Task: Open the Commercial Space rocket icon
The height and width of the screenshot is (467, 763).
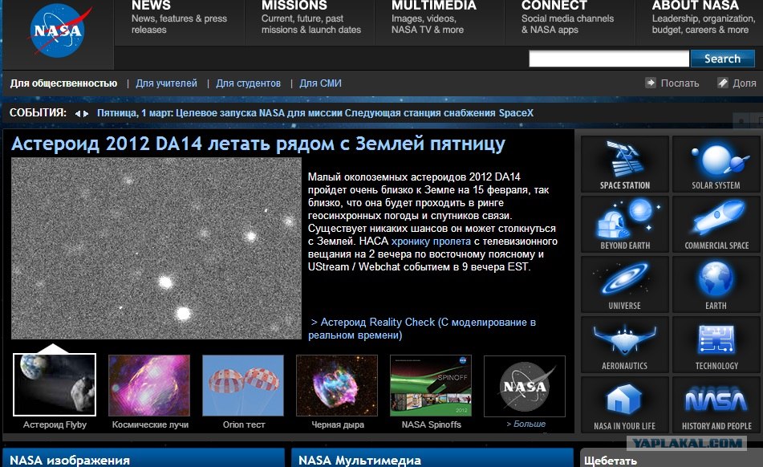Action: [716, 224]
